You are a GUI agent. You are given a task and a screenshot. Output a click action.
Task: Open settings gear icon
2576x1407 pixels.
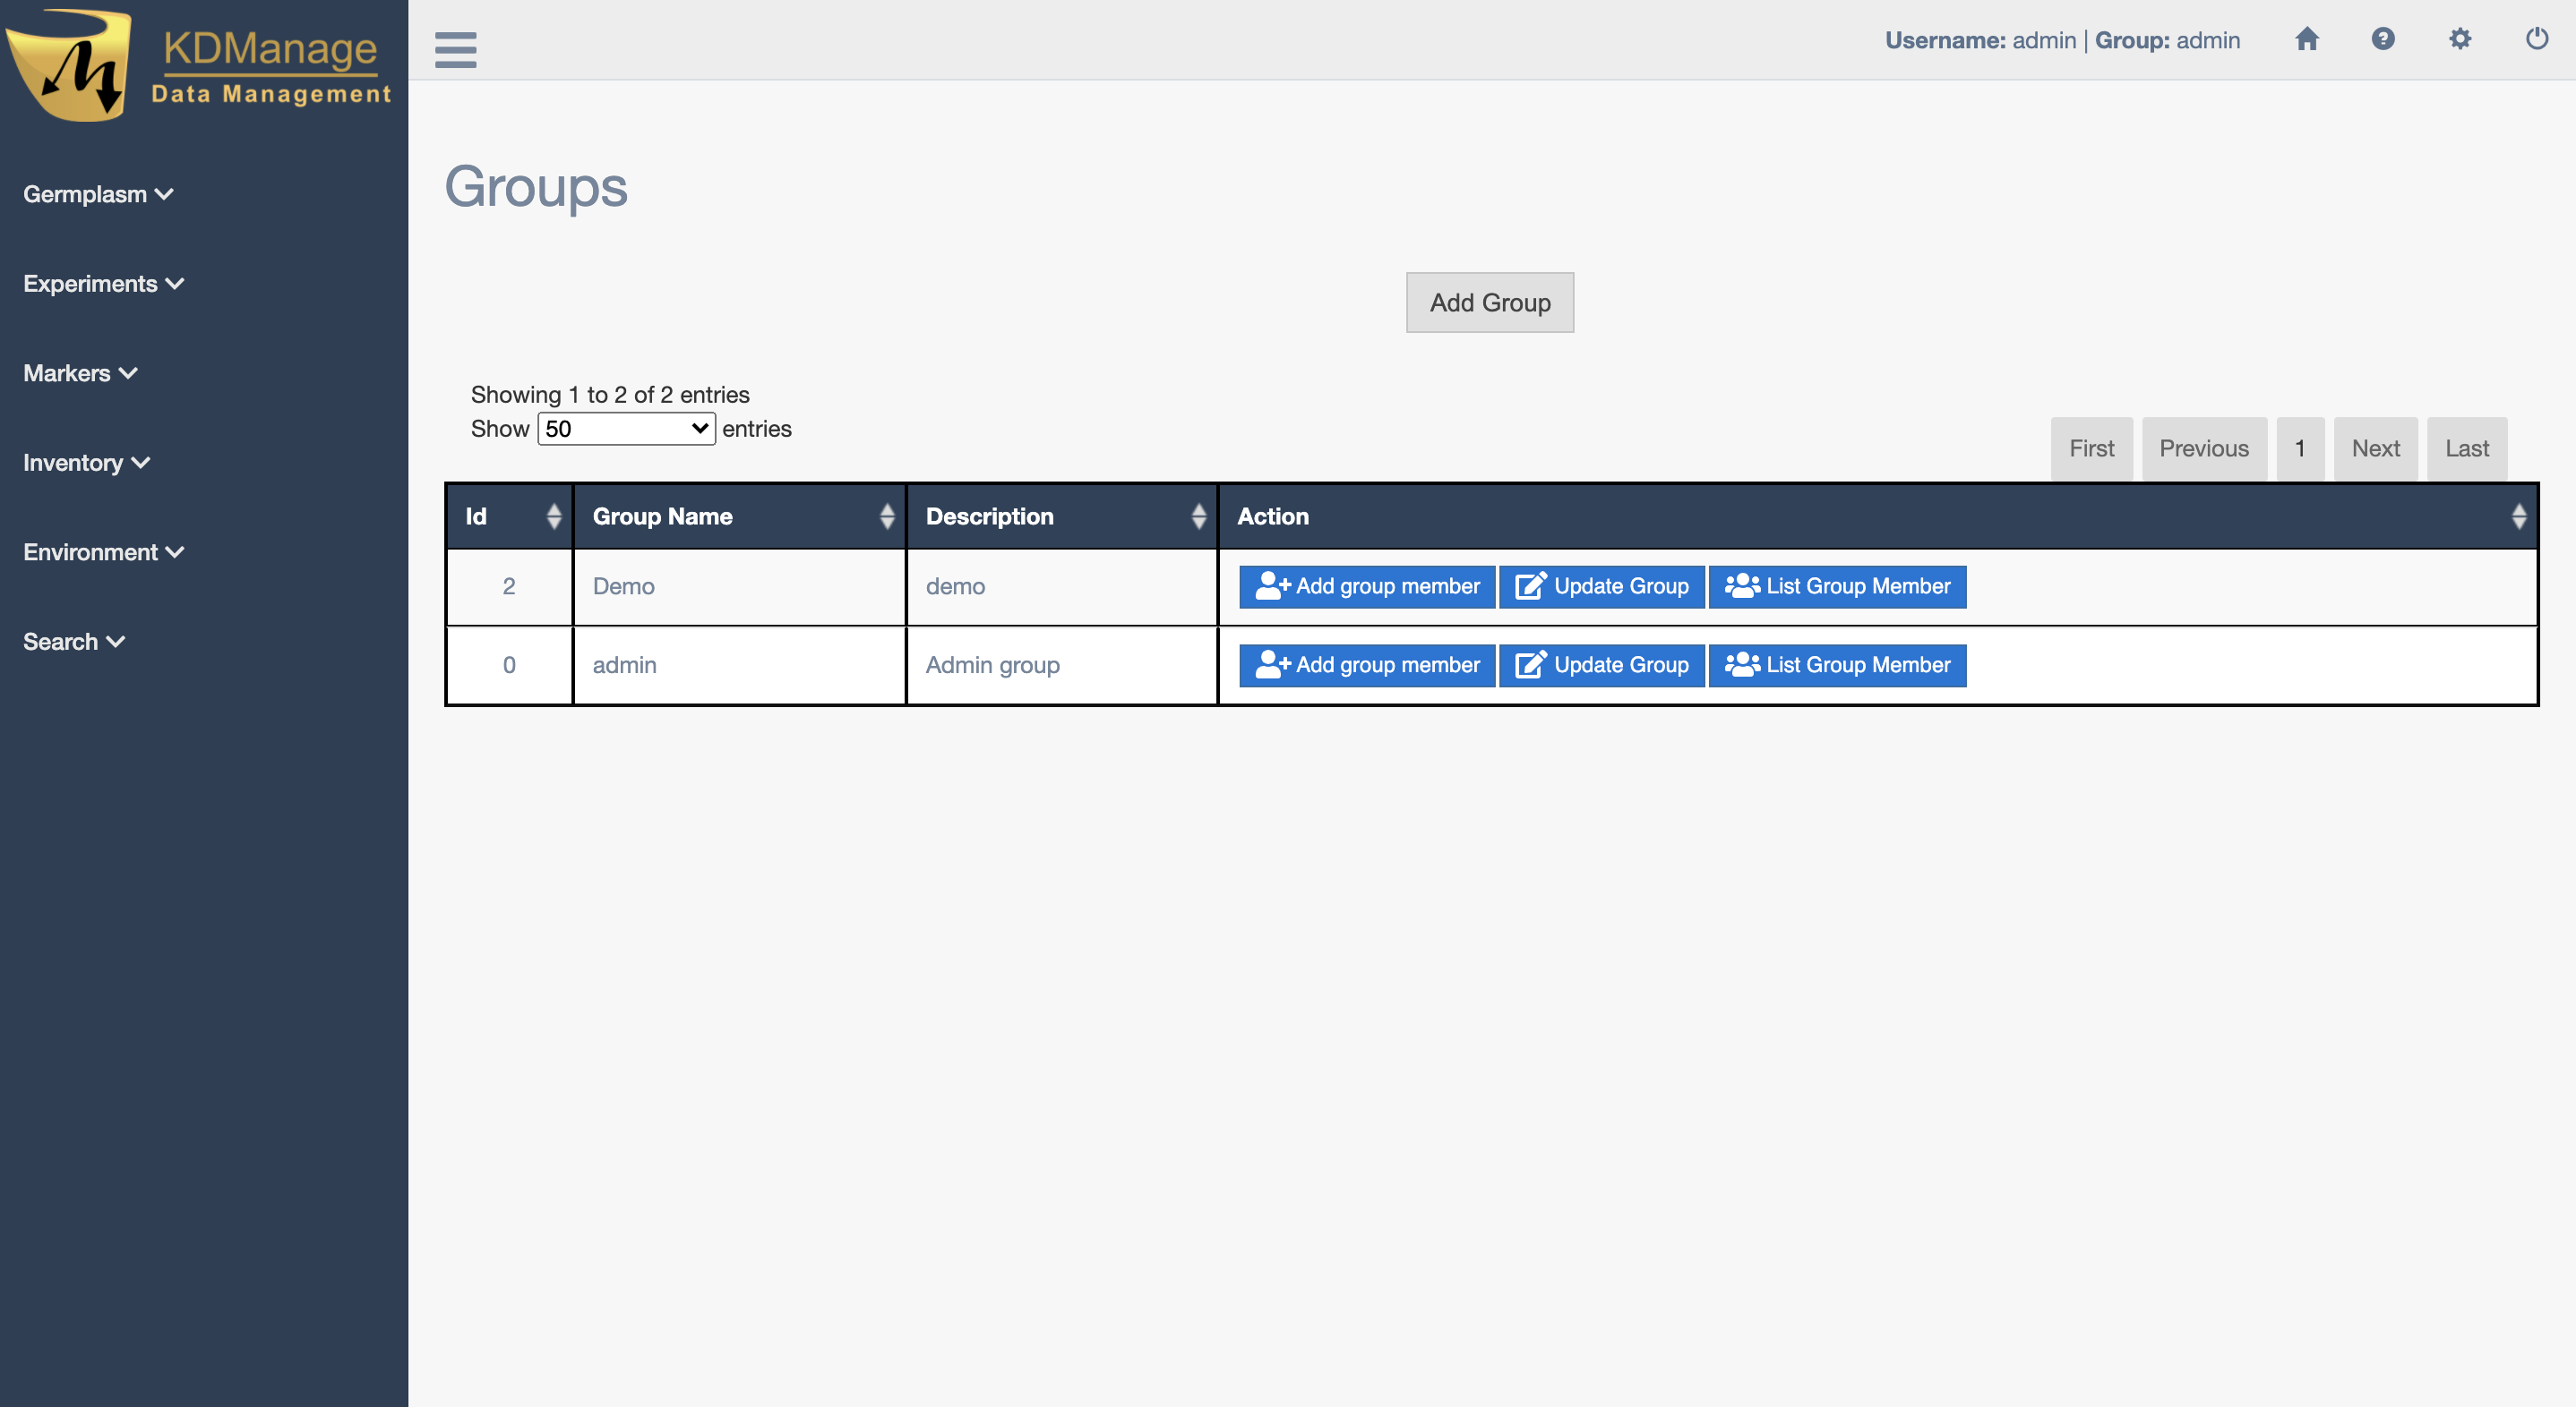click(x=2460, y=40)
